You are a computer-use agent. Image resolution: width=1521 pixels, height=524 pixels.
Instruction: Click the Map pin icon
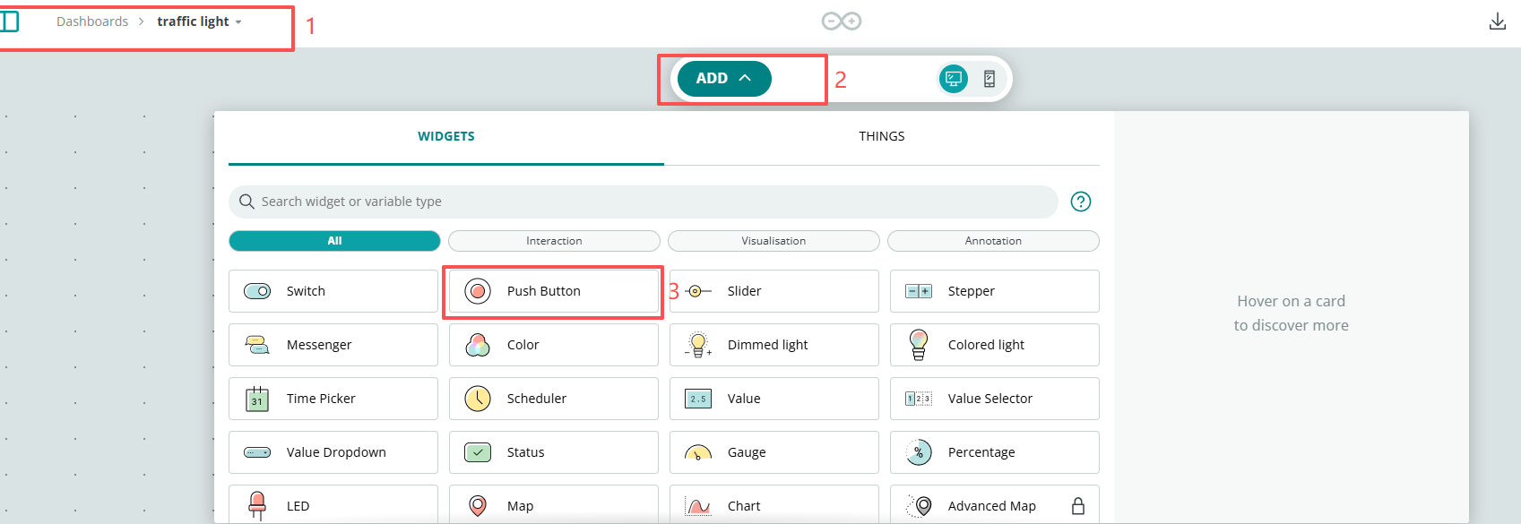pos(478,506)
